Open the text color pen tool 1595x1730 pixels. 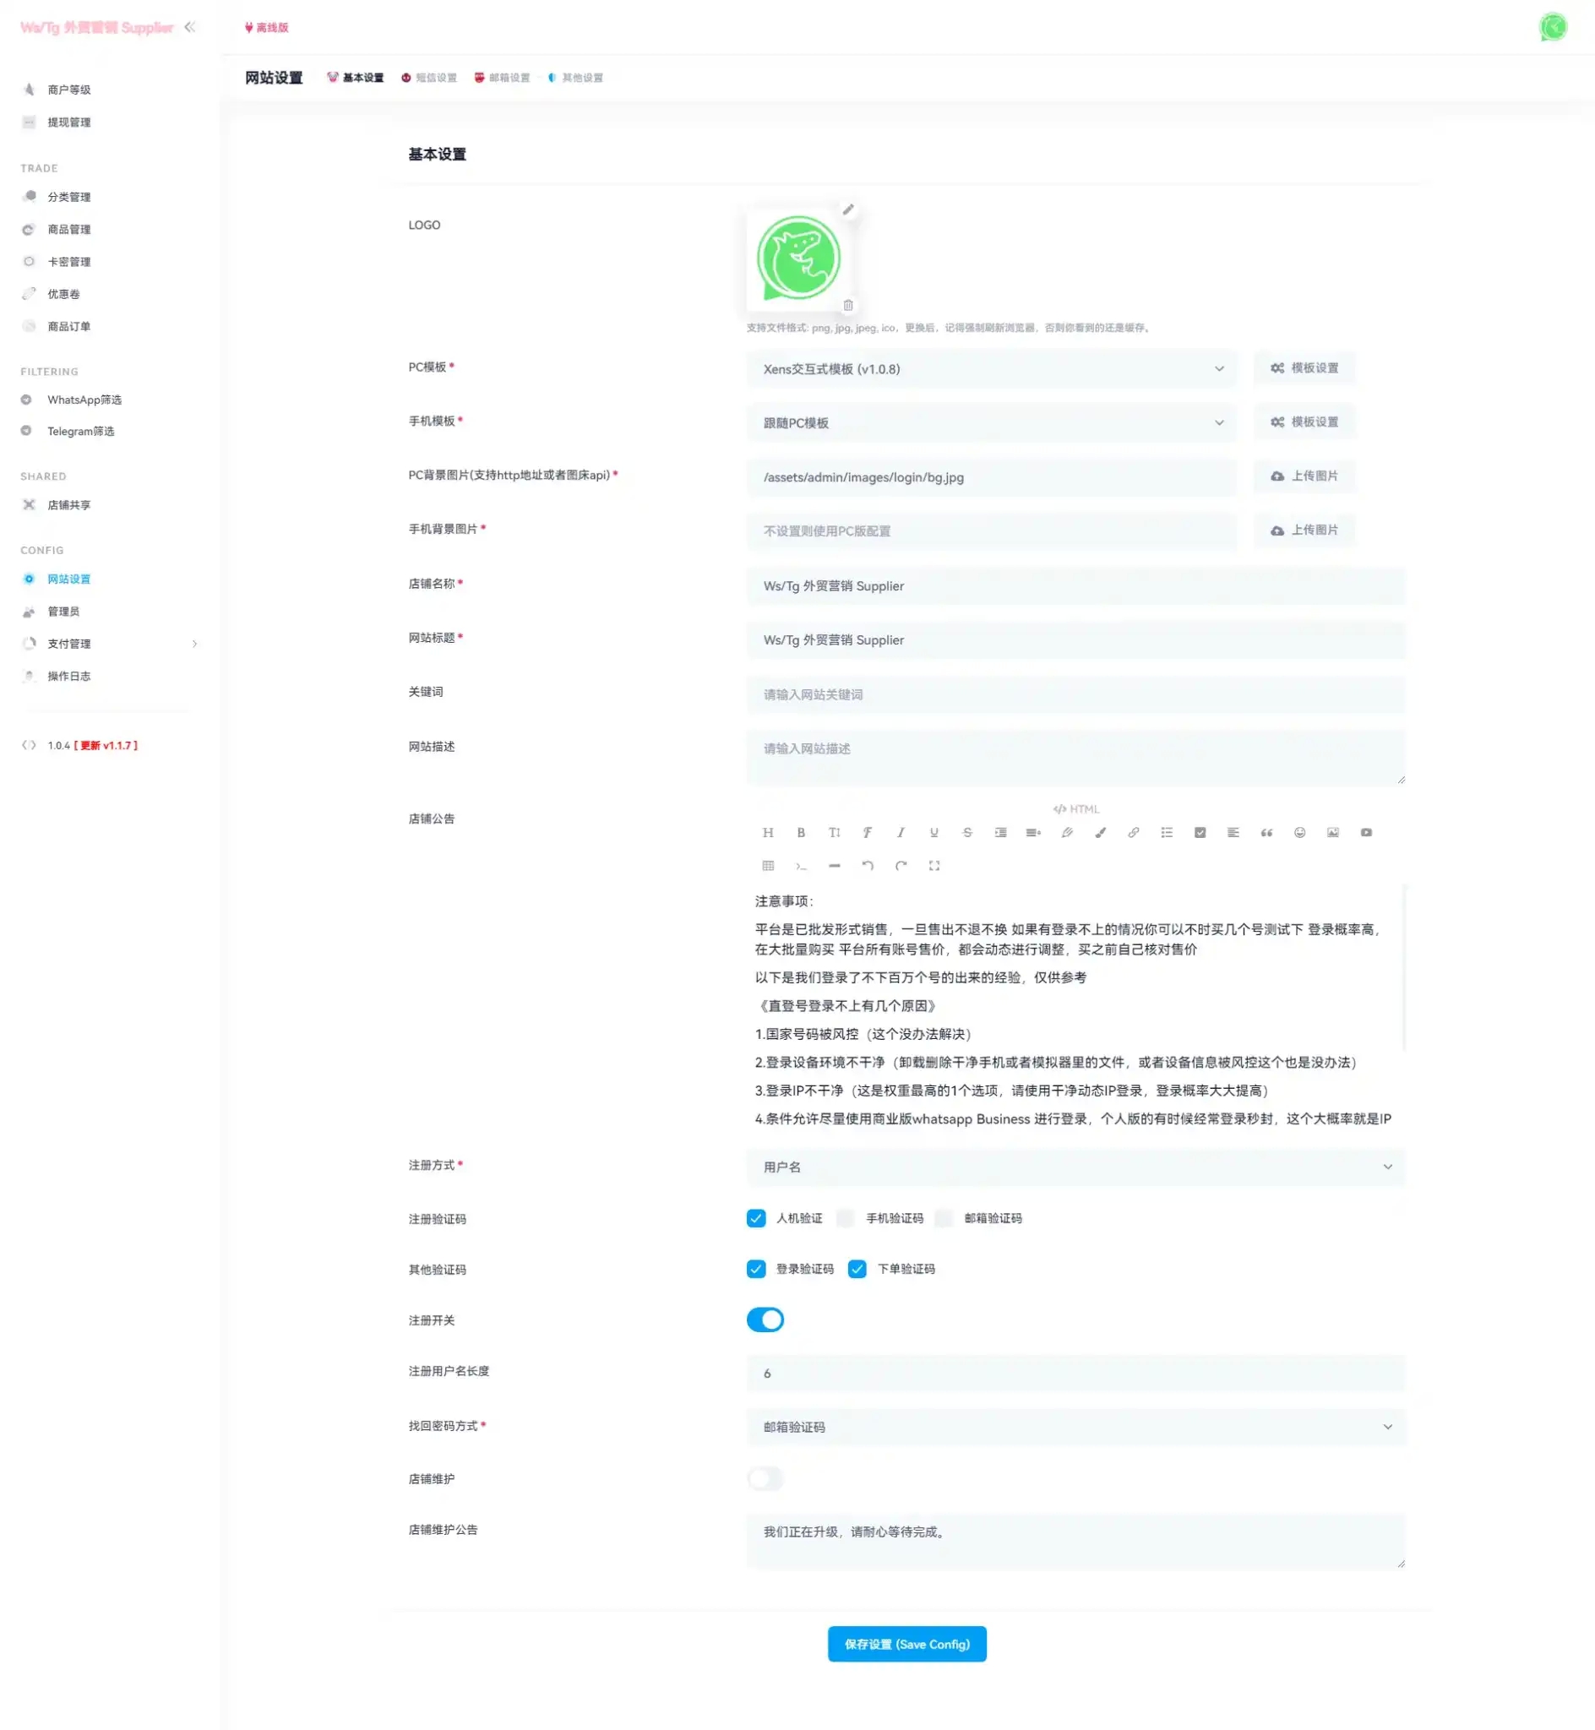point(1067,833)
